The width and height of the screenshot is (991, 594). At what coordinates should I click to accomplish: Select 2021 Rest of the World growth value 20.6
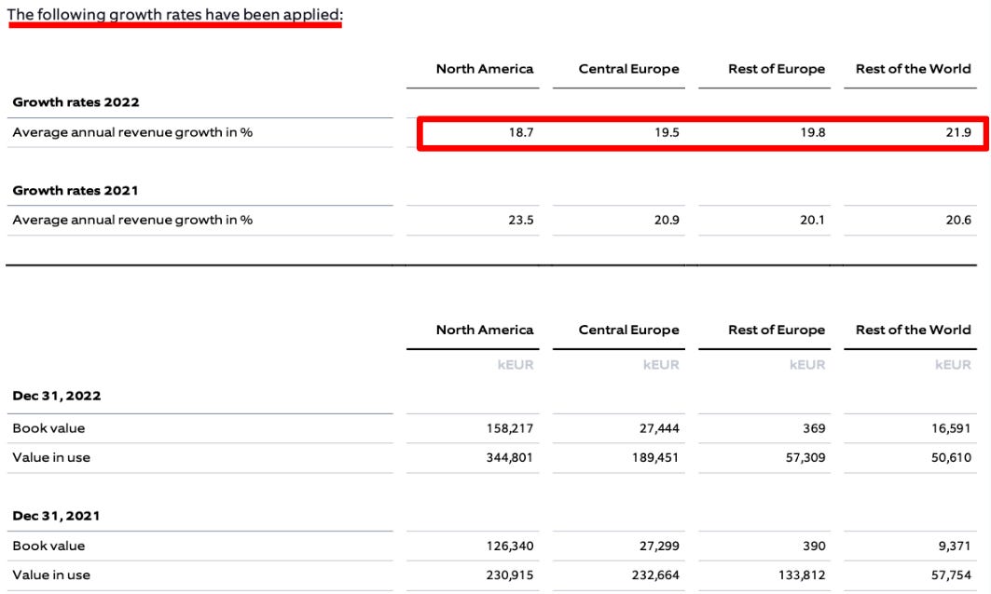point(958,221)
